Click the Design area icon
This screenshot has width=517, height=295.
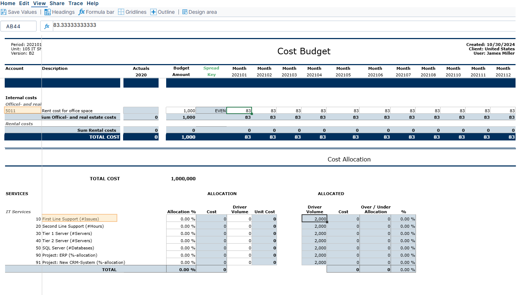185,12
